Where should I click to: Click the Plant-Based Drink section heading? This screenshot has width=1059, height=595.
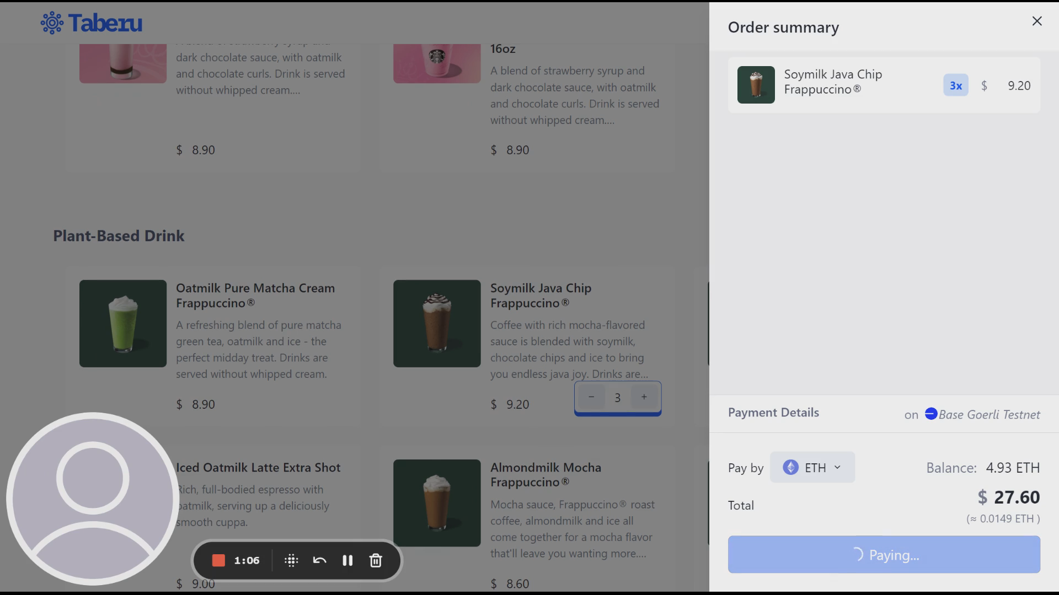point(119,236)
